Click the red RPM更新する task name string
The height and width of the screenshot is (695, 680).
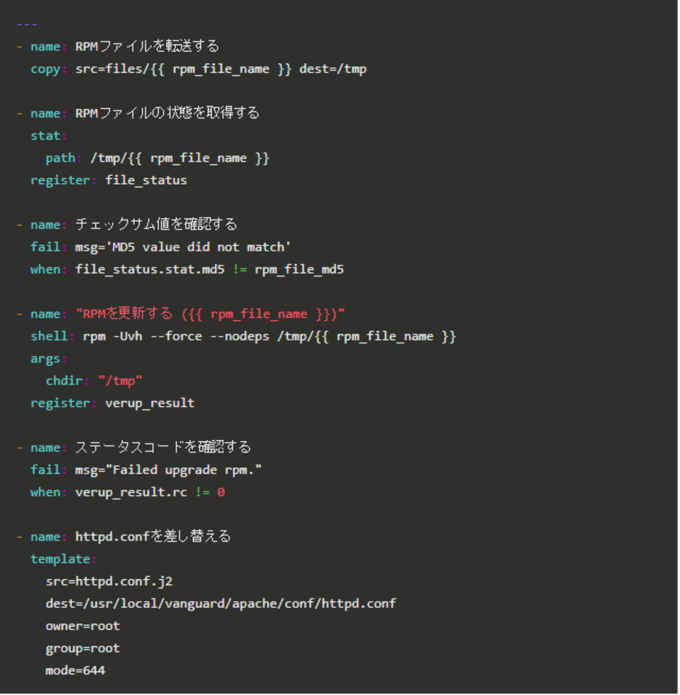[210, 314]
